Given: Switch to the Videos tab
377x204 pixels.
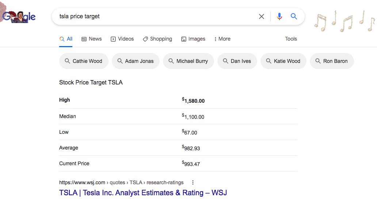Looking at the screenshot, I should pos(122,39).
